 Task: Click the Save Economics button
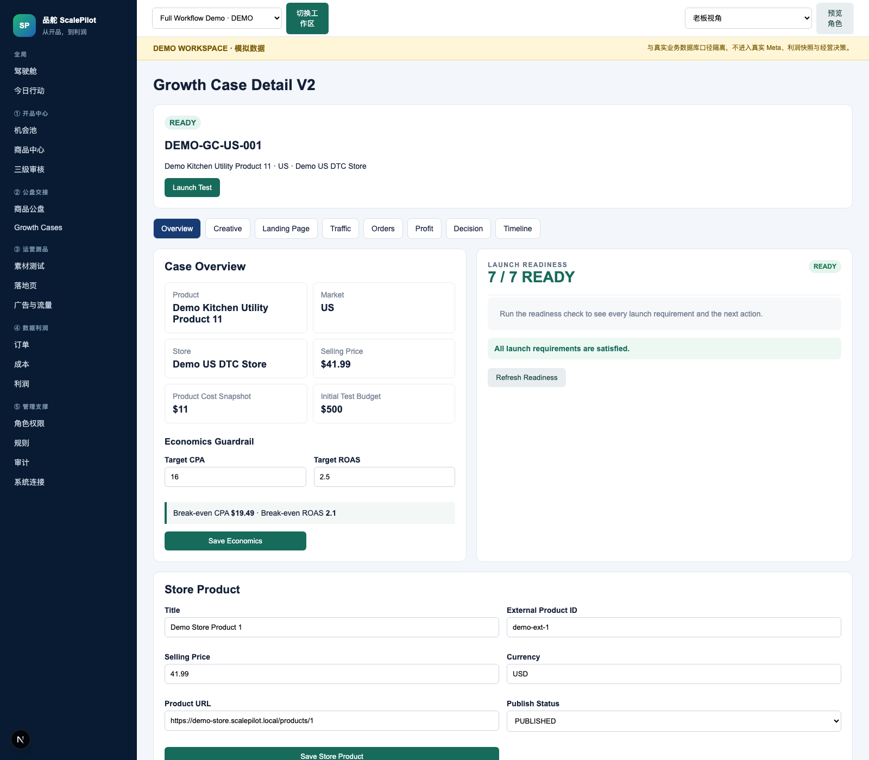coord(235,541)
